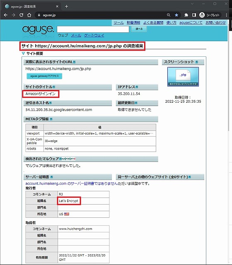The height and width of the screenshot is (265, 232).
Task: Open the ツール menu link
Action: 118,22
